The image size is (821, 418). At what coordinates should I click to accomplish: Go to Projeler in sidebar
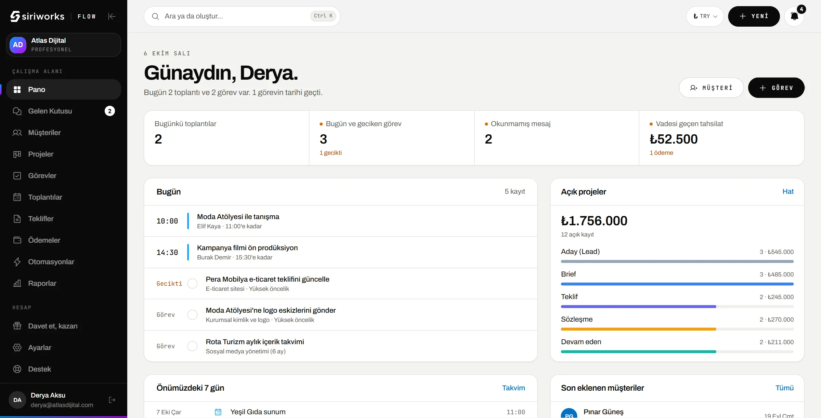[64, 154]
